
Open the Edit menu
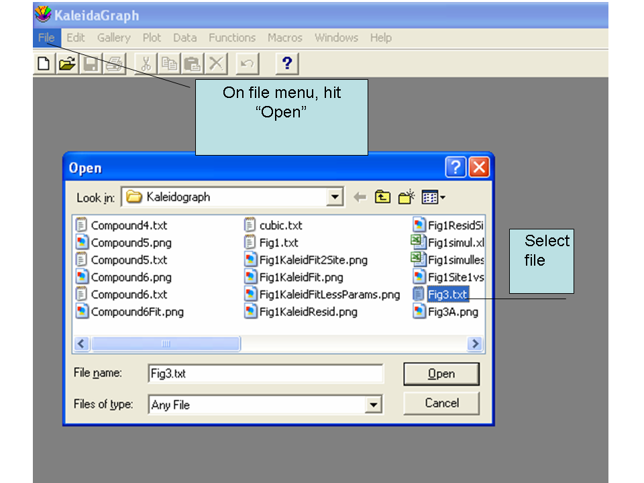coord(76,38)
